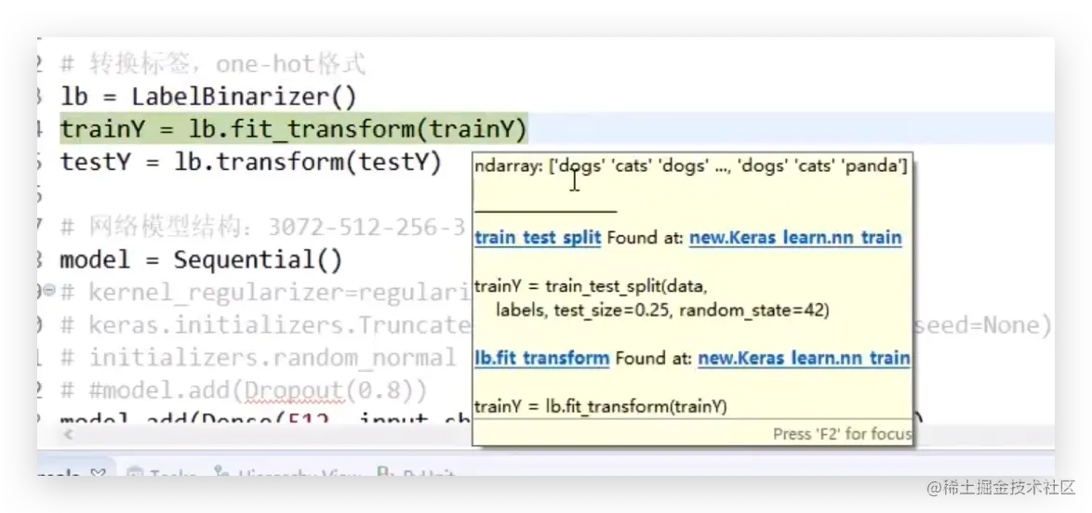The width and height of the screenshot is (1092, 513).
Task: Click the highlighted 'trainY = lb.fit_transform(trainY)' line
Action: [x=294, y=129]
